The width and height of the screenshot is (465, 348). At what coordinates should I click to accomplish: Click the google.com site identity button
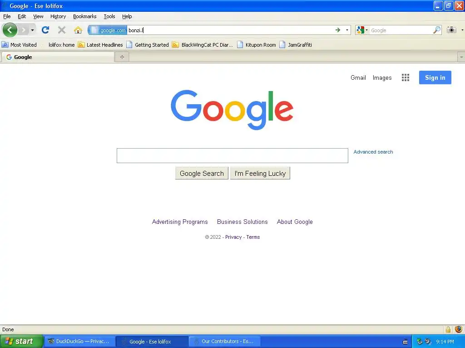click(x=108, y=30)
